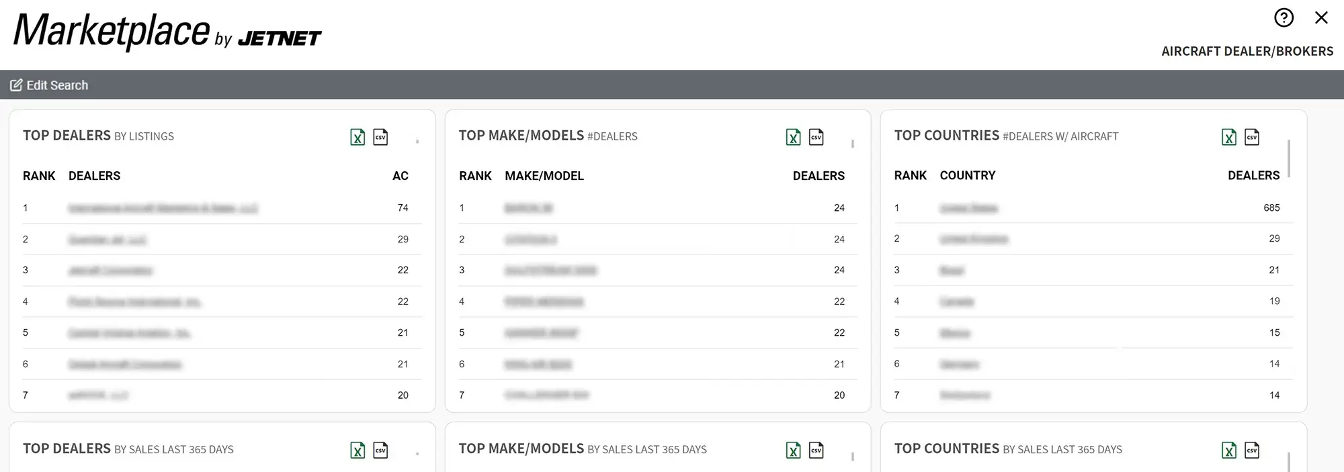
Task: Export Top Make/Models by Sales to Excel
Action: point(793,450)
